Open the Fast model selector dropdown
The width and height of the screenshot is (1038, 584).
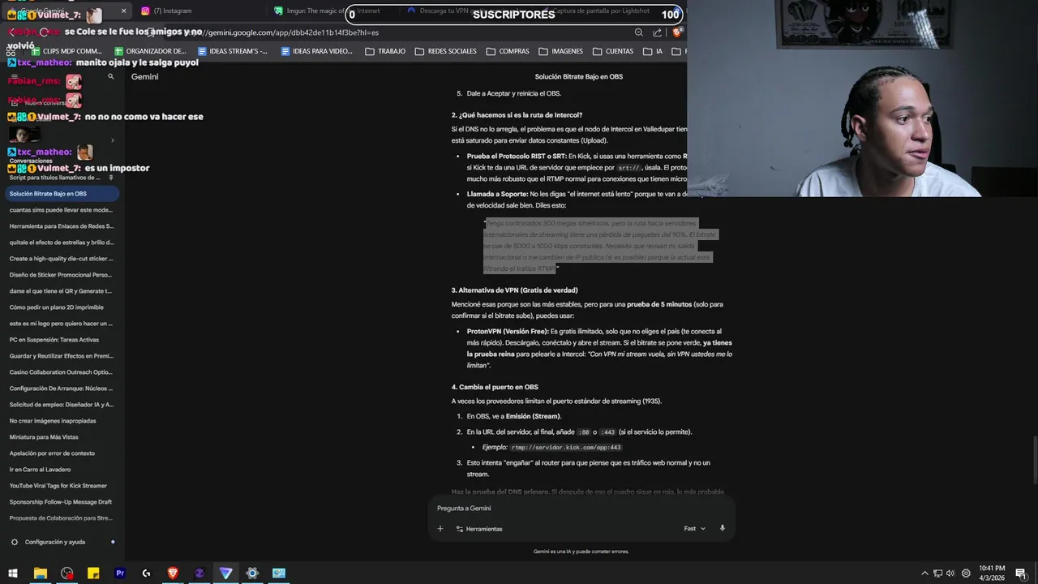[x=694, y=528]
